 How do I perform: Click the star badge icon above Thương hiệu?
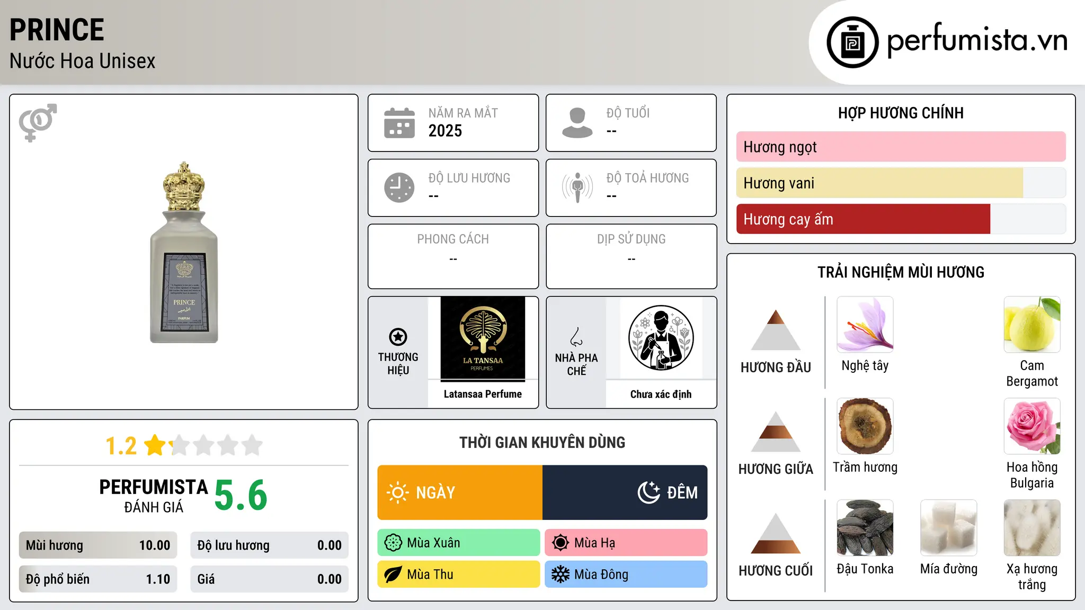(398, 337)
